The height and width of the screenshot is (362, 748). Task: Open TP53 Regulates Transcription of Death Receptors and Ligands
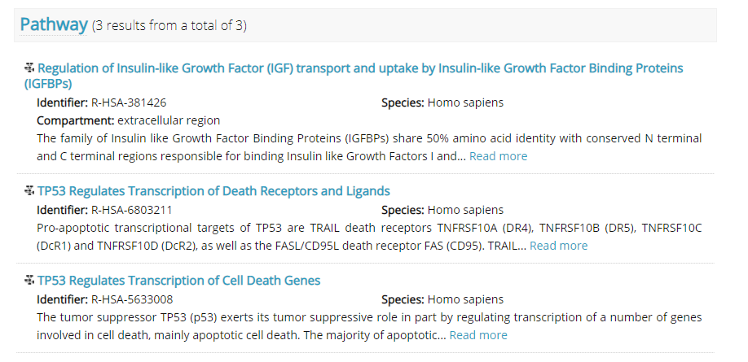[x=213, y=192]
